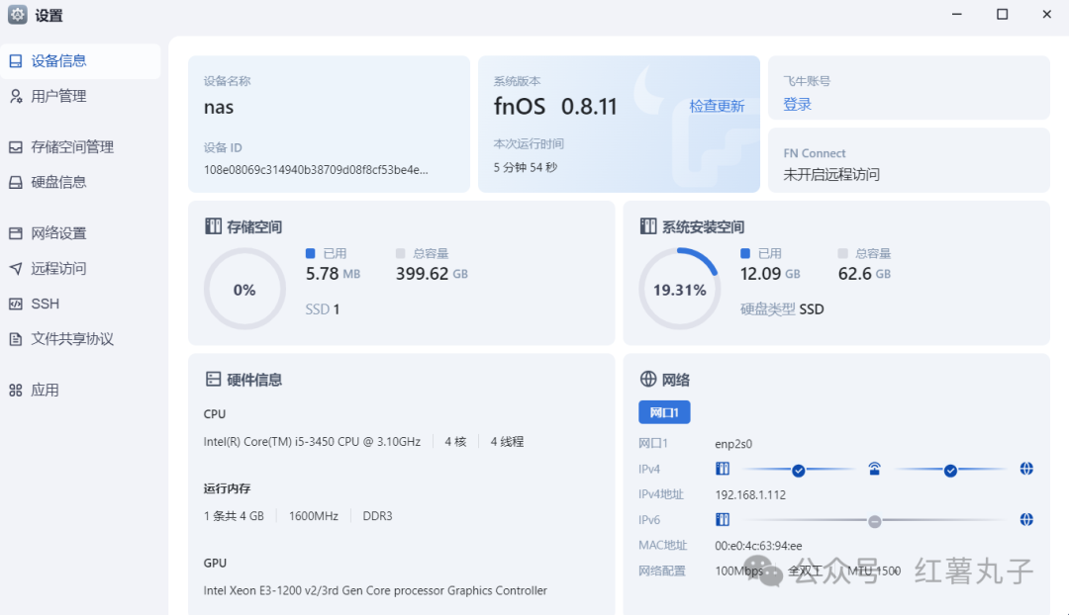This screenshot has width=1069, height=615.
Task: Click the settings gear icon in title bar
Action: 17,14
